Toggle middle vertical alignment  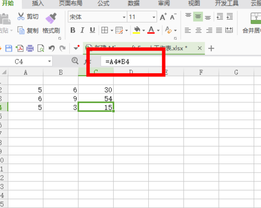[198, 17]
